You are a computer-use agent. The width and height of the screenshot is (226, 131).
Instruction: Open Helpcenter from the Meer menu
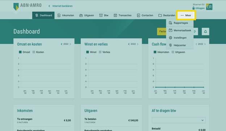tap(180, 45)
